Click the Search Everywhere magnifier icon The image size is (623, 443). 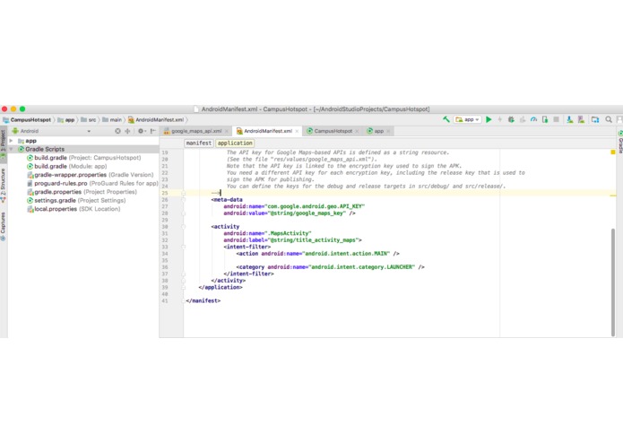609,119
